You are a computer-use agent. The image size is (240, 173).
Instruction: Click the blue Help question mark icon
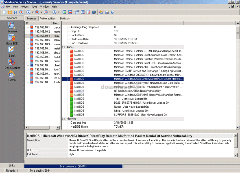point(112,12)
